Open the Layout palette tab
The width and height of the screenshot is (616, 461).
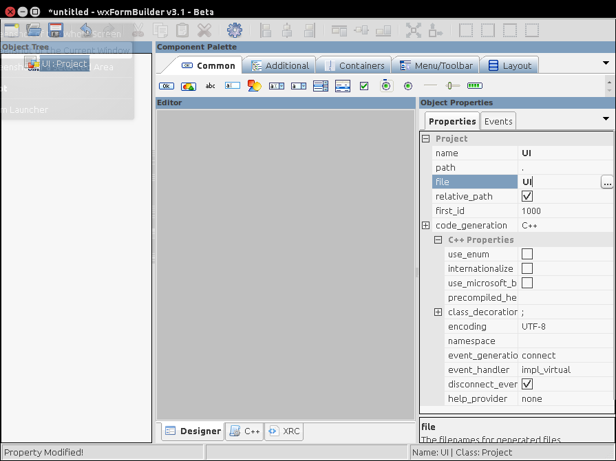(509, 65)
